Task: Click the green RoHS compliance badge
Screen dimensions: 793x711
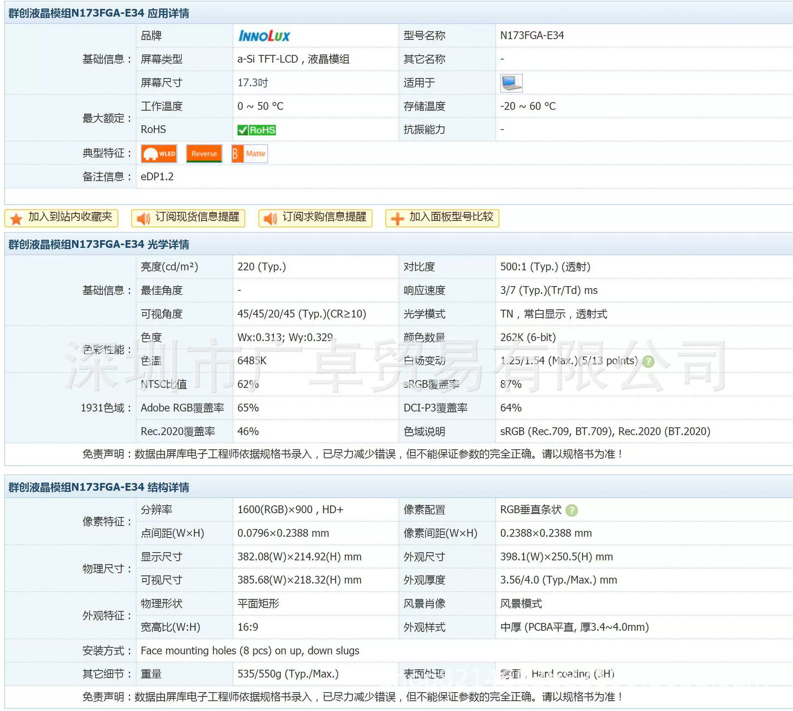Action: point(256,130)
